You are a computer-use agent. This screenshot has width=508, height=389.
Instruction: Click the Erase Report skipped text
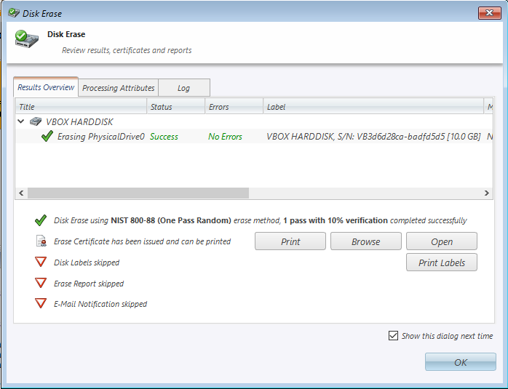pos(89,284)
